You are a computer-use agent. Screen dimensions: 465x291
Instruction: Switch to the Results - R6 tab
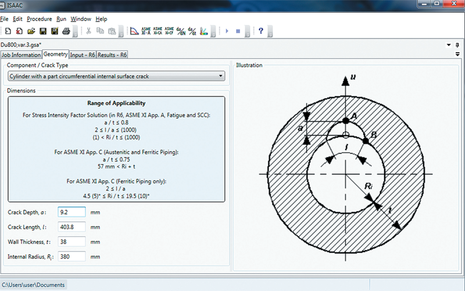coord(112,55)
